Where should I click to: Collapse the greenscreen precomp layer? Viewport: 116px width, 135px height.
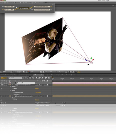(x=8, y=85)
